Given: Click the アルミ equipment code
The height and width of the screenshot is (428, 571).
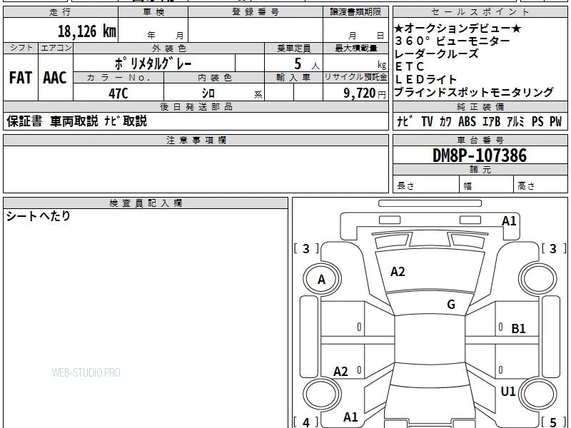Looking at the screenshot, I should (x=515, y=121).
